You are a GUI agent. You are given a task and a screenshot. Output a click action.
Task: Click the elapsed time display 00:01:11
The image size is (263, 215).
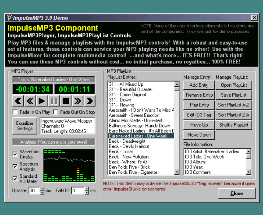[x=75, y=89]
